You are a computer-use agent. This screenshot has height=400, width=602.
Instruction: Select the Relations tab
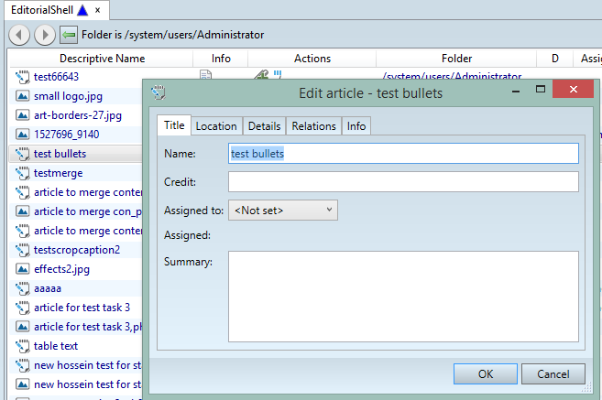coord(314,126)
